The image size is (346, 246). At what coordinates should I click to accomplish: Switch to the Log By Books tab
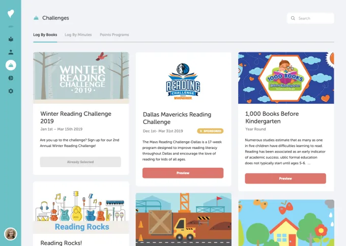(x=45, y=35)
